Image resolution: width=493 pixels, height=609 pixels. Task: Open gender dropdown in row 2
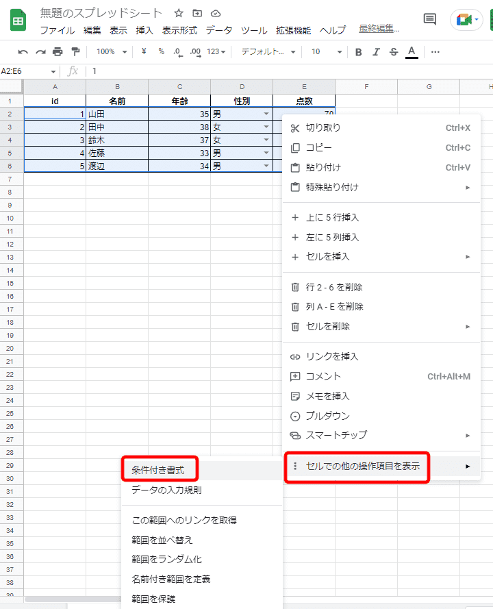pos(266,114)
